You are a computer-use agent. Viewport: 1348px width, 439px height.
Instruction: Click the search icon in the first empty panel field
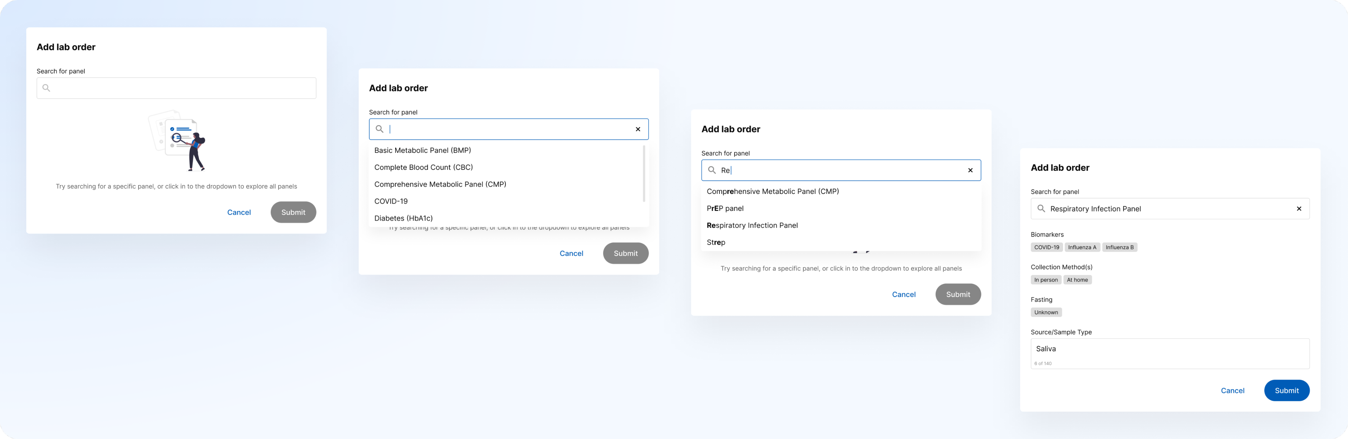pos(46,88)
